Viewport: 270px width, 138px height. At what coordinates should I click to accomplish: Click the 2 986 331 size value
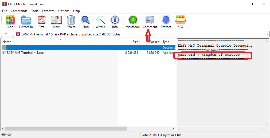tap(132, 52)
